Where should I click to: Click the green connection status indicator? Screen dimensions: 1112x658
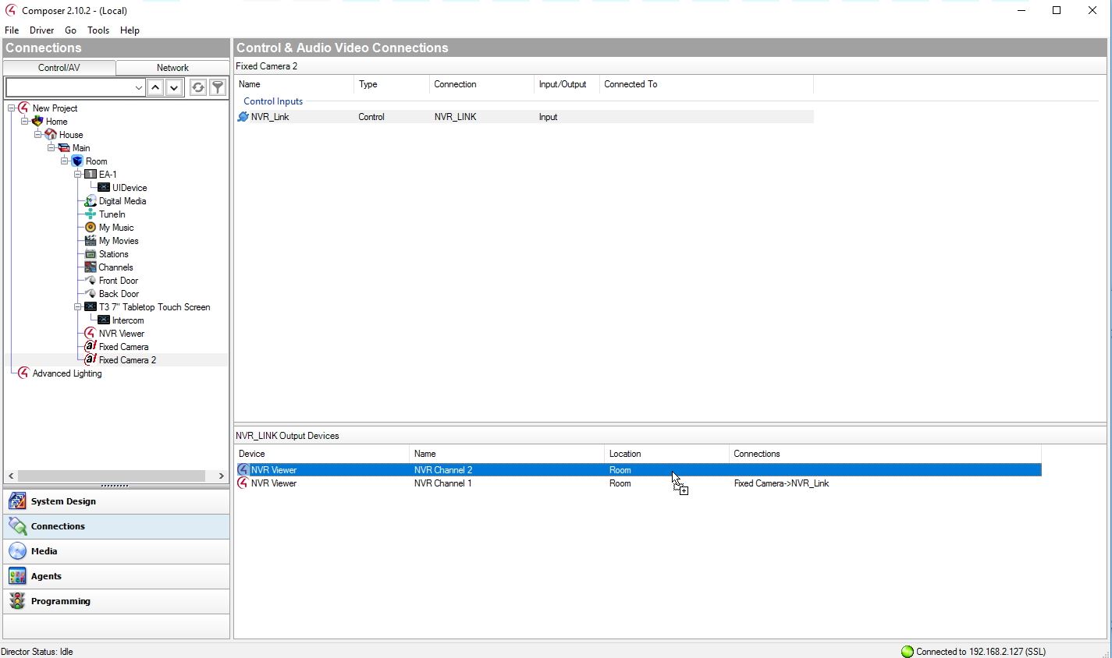click(x=907, y=652)
